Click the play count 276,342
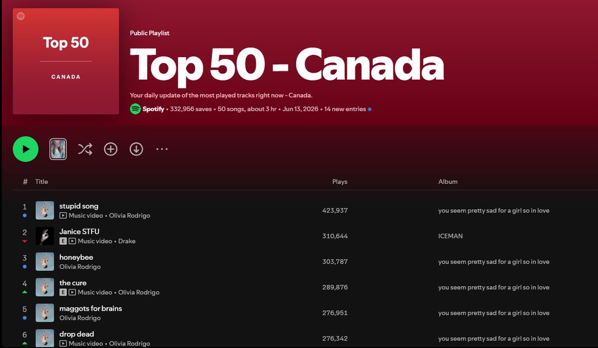This screenshot has width=598, height=348. point(335,339)
